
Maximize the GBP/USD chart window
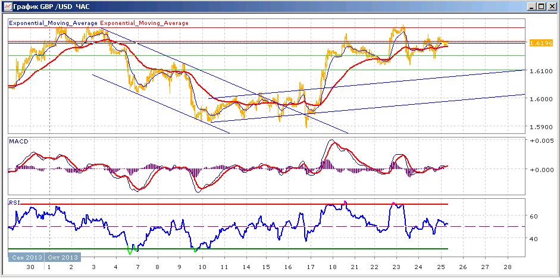point(542,6)
